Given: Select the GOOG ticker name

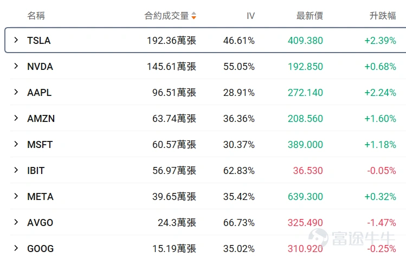Looking at the screenshot, I should [x=41, y=249].
